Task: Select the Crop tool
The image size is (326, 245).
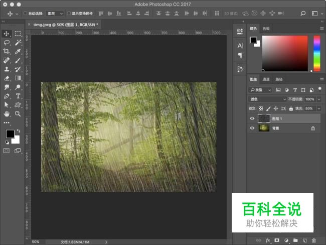Action: pos(7,51)
